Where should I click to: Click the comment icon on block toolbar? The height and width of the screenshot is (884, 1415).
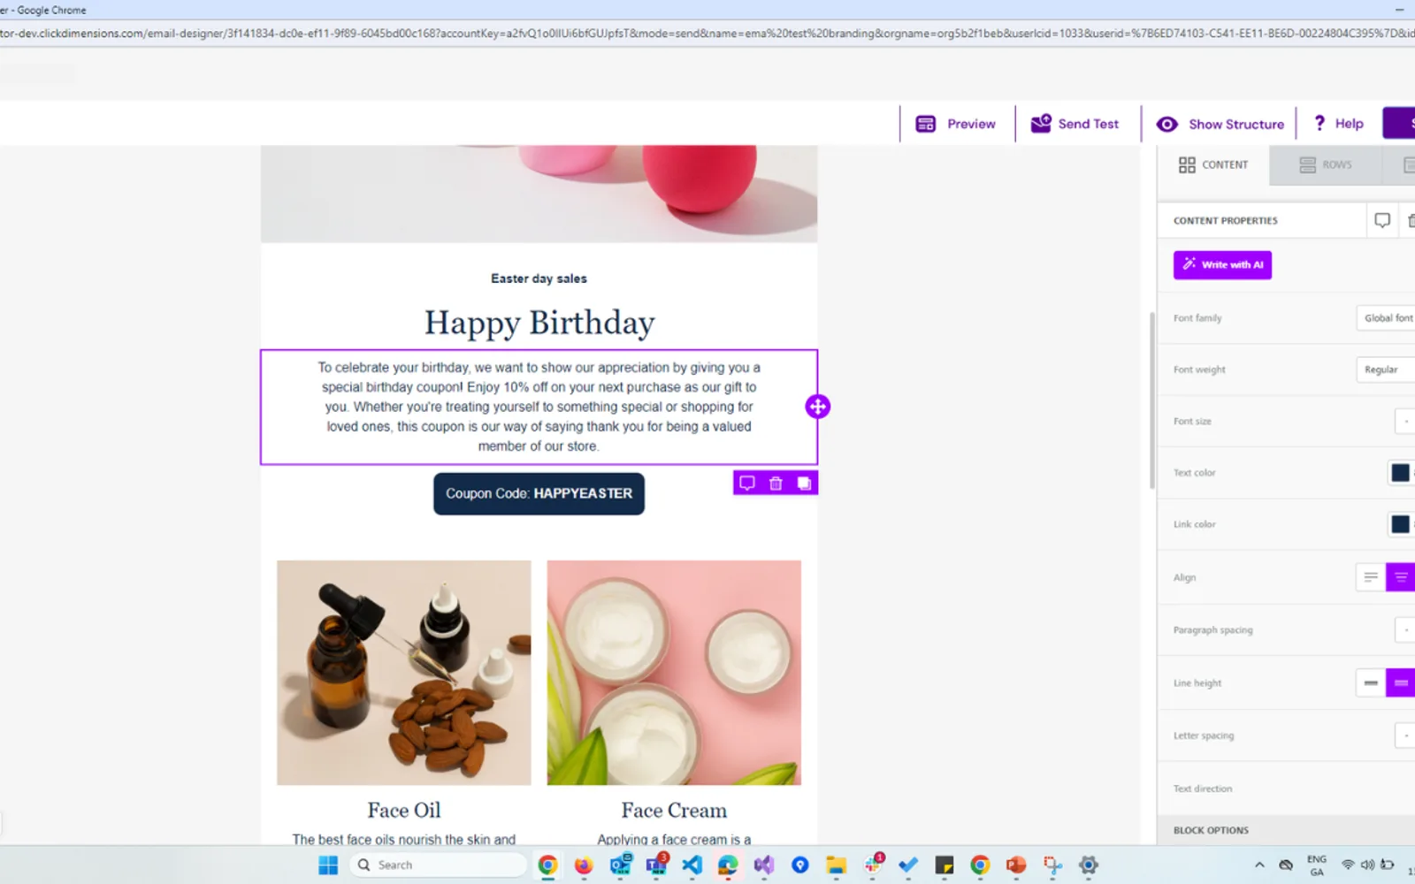point(747,483)
